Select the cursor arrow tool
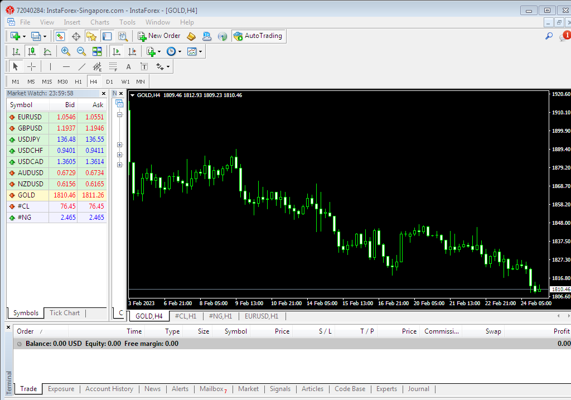Viewport: 571px width, 400px height. coord(15,67)
